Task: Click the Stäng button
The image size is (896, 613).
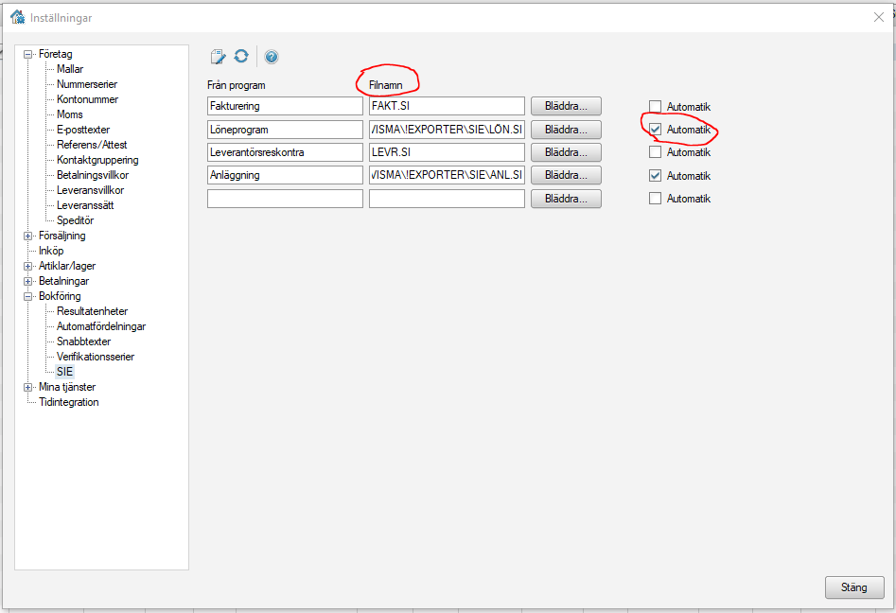Action: pos(854,587)
